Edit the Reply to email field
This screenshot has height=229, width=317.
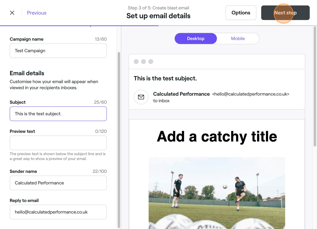(x=58, y=212)
